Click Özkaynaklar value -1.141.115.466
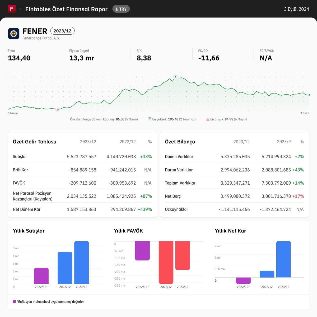 click(x=234, y=209)
